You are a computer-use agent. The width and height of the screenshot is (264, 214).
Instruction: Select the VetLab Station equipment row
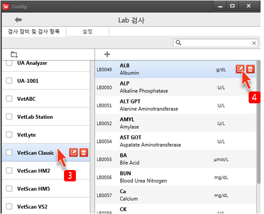tap(46, 117)
